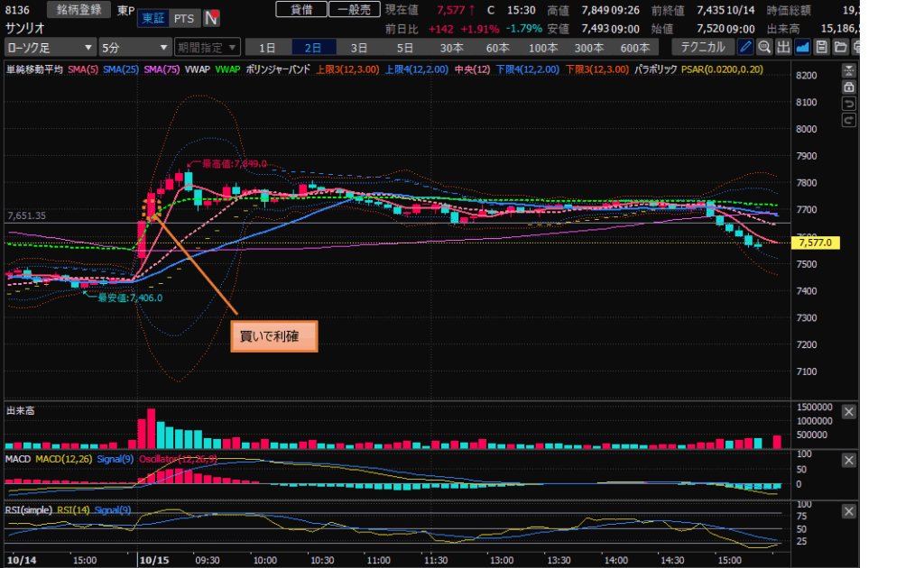Expand the 期間指定 dropdown
Screen dimensions: 924x568
pos(208,47)
